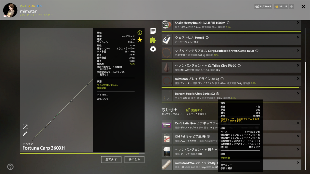
Task: Open the gear settings icon beside rod info
Action: [153, 49]
